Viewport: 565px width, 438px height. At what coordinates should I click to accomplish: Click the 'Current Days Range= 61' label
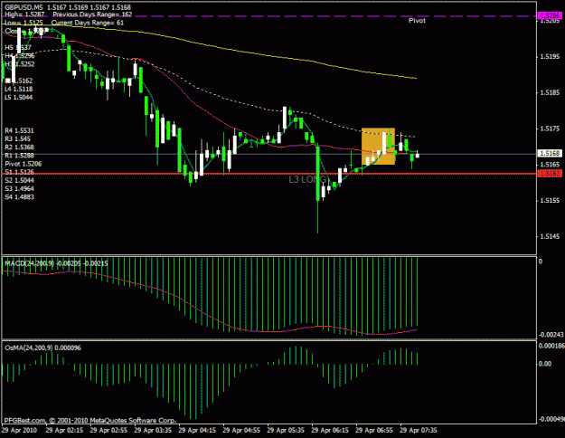[87, 23]
